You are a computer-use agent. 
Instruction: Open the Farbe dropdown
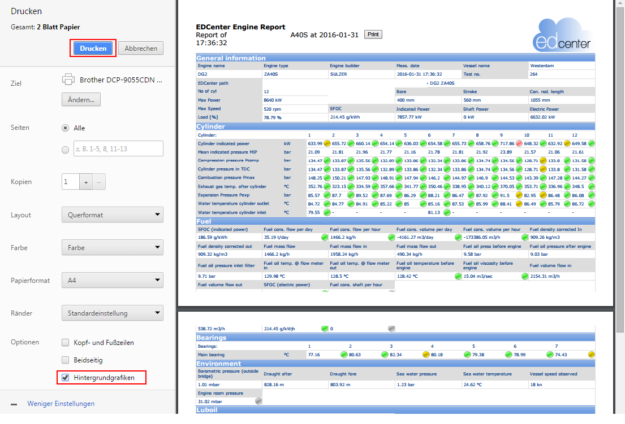click(x=112, y=248)
